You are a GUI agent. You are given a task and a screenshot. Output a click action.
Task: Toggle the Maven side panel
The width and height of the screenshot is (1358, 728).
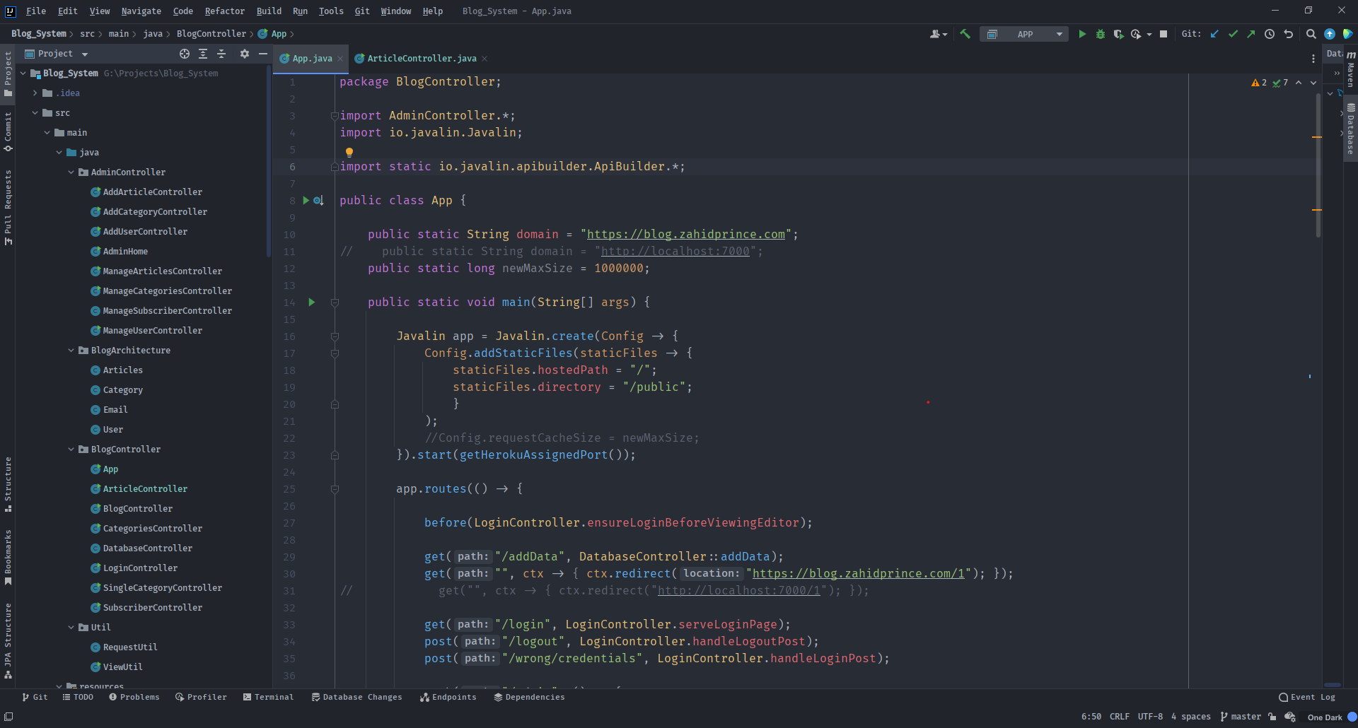[x=1350, y=69]
